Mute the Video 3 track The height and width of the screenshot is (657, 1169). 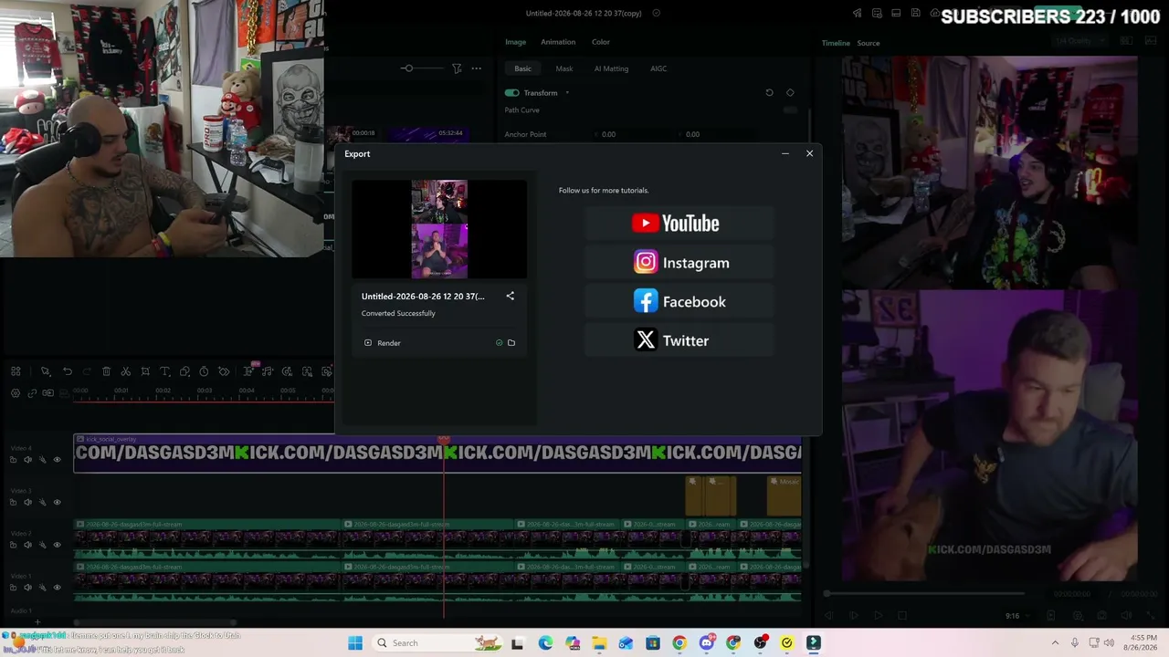click(x=27, y=502)
